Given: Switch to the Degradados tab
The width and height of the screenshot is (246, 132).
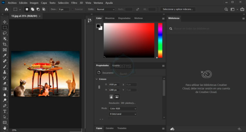Looking at the screenshot, I should (124, 18).
